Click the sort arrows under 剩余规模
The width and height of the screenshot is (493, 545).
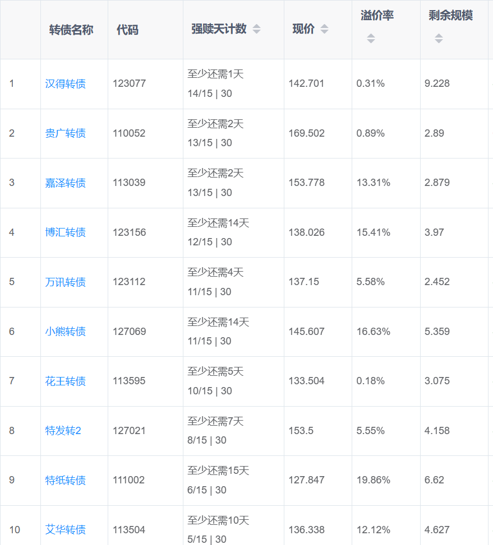tap(439, 39)
